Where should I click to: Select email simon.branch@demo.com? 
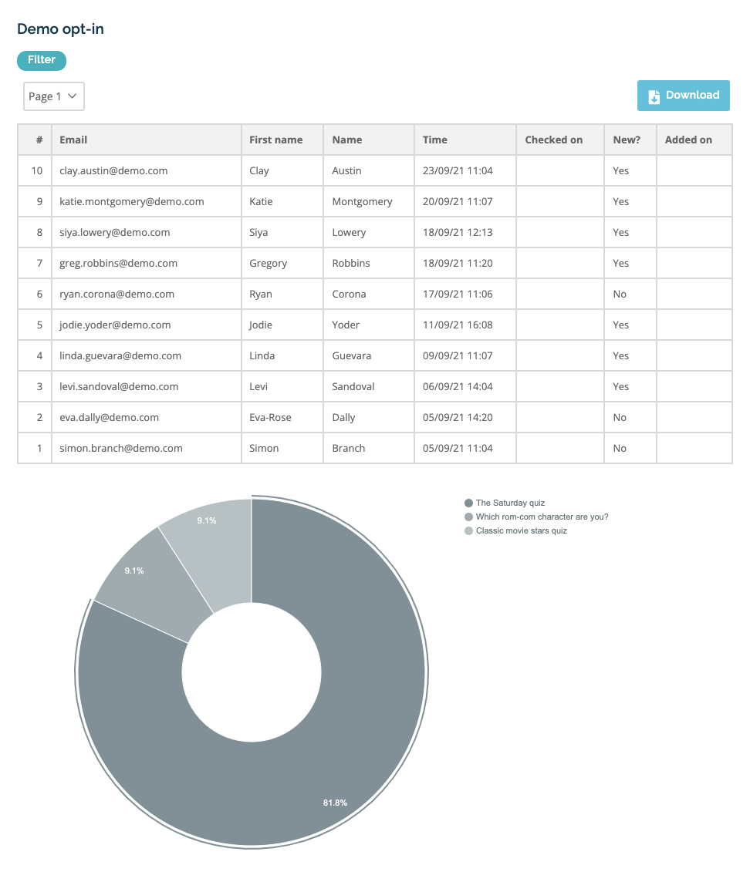click(x=121, y=448)
